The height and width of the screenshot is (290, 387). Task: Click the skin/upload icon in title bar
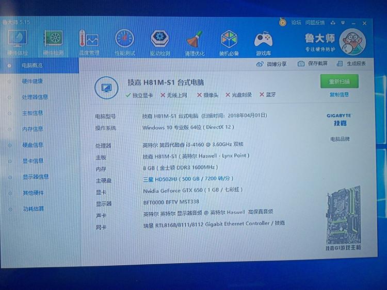pyautogui.click(x=333, y=23)
